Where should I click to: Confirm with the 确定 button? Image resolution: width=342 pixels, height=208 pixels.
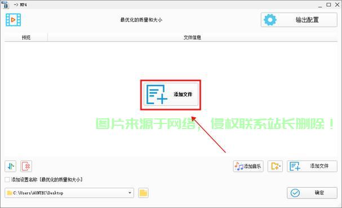tap(312, 193)
